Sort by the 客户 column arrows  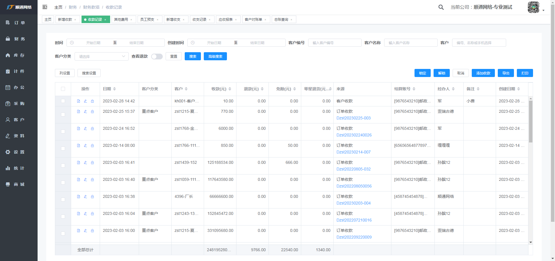pos(186,89)
